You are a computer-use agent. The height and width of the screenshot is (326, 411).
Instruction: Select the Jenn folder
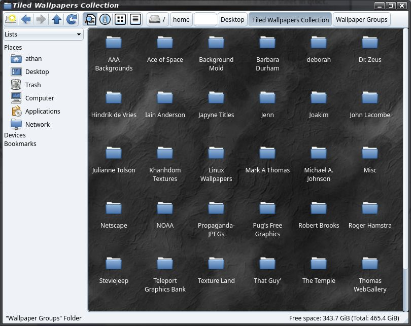[267, 104]
